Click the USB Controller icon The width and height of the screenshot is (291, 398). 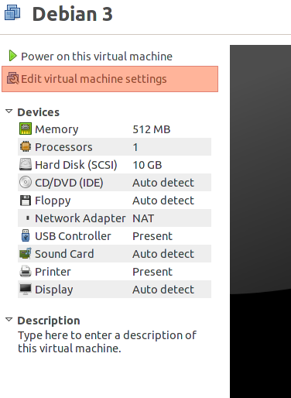26,235
